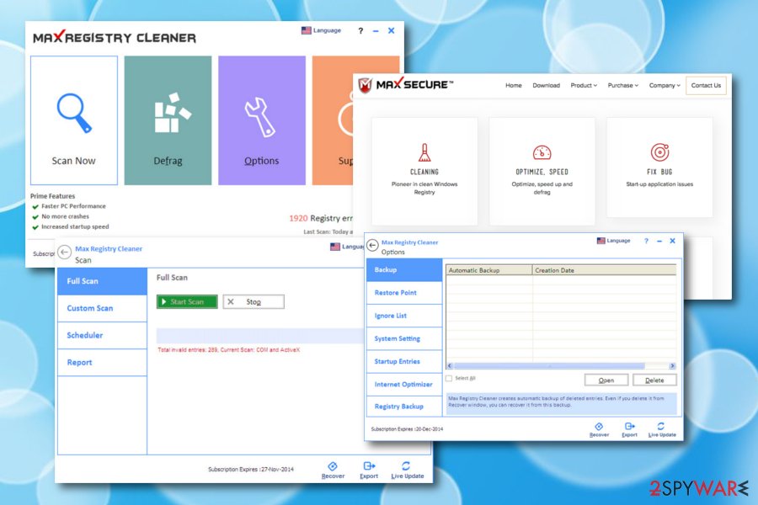This screenshot has width=758, height=505.
Task: Click Export icon in Options window
Action: [629, 429]
